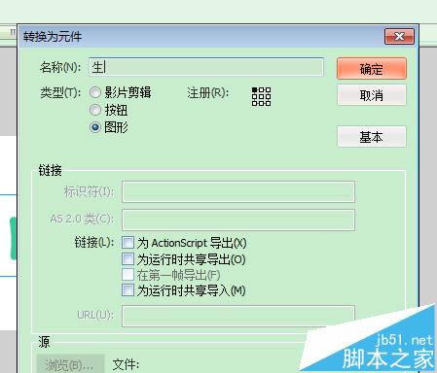Click the 转换为元件 dialog title
Viewport: 437px width, 373px height.
pyautogui.click(x=53, y=37)
